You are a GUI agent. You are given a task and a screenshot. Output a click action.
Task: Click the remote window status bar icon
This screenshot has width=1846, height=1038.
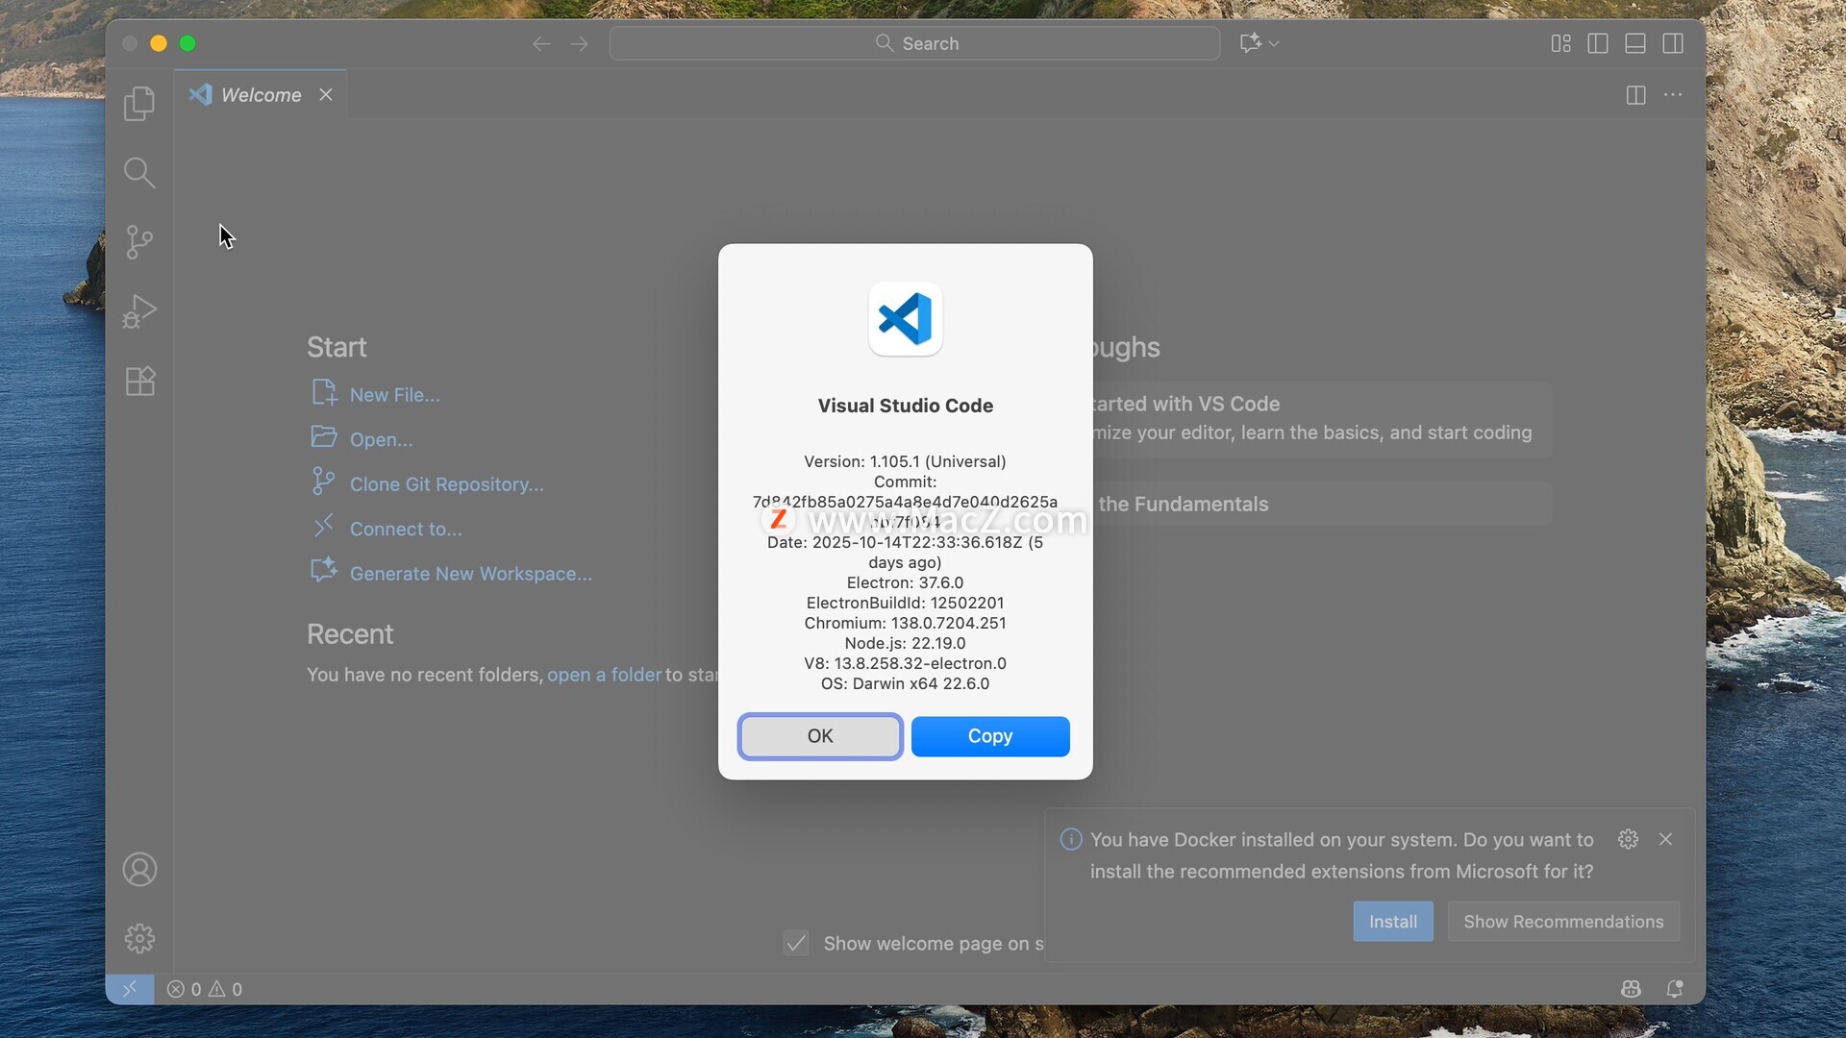pyautogui.click(x=130, y=989)
